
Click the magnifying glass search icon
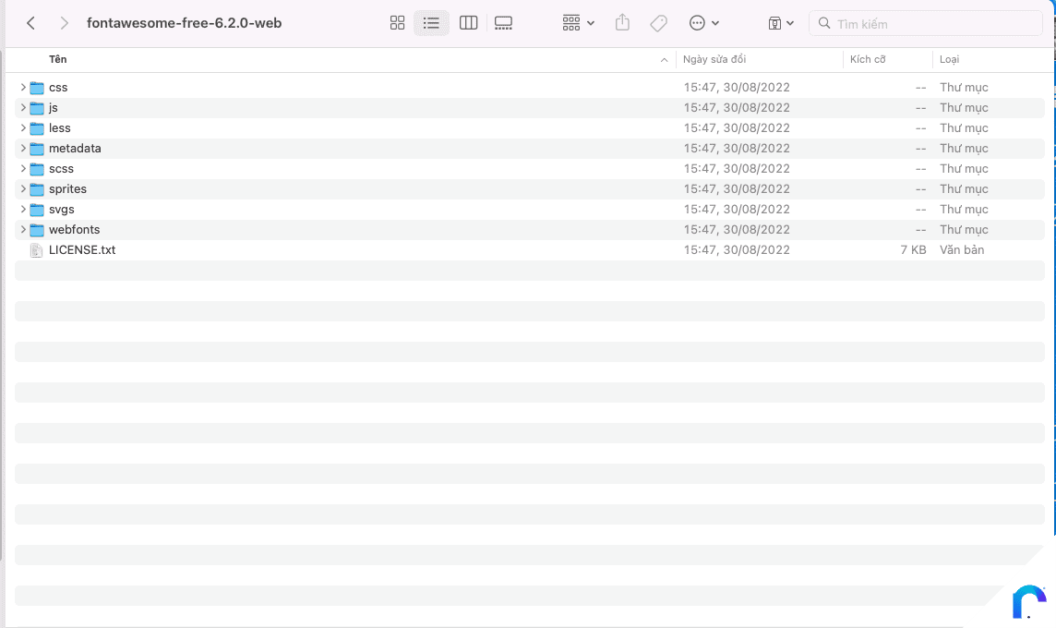pos(823,24)
